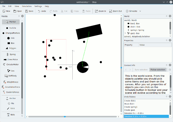Open the Simulation menu
The width and height of the screenshot is (173, 122).
pyautogui.click(x=27, y=6)
